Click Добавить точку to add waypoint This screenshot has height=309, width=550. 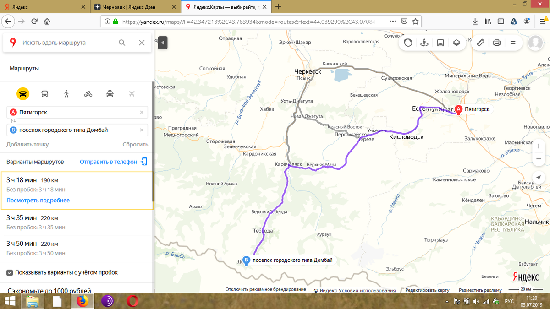pyautogui.click(x=27, y=145)
